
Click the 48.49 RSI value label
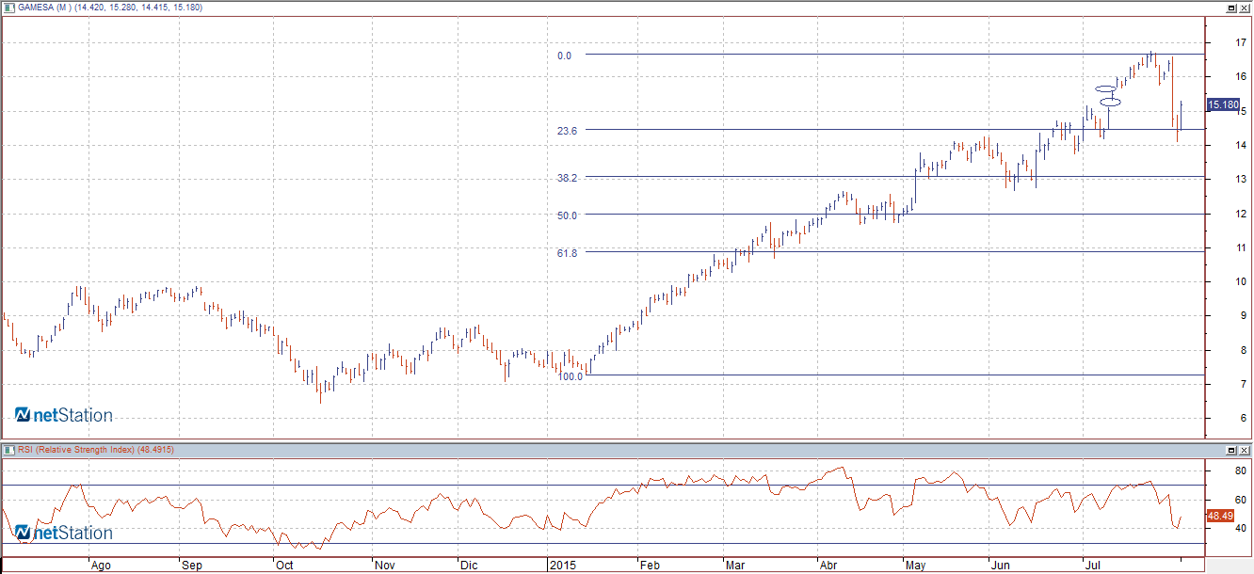[x=1219, y=516]
